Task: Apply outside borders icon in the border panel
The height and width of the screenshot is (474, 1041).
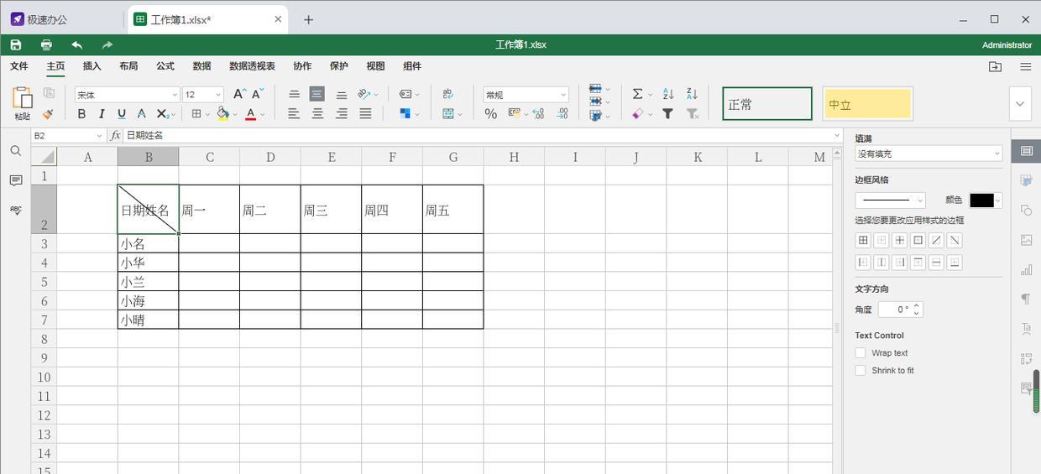Action: (918, 240)
